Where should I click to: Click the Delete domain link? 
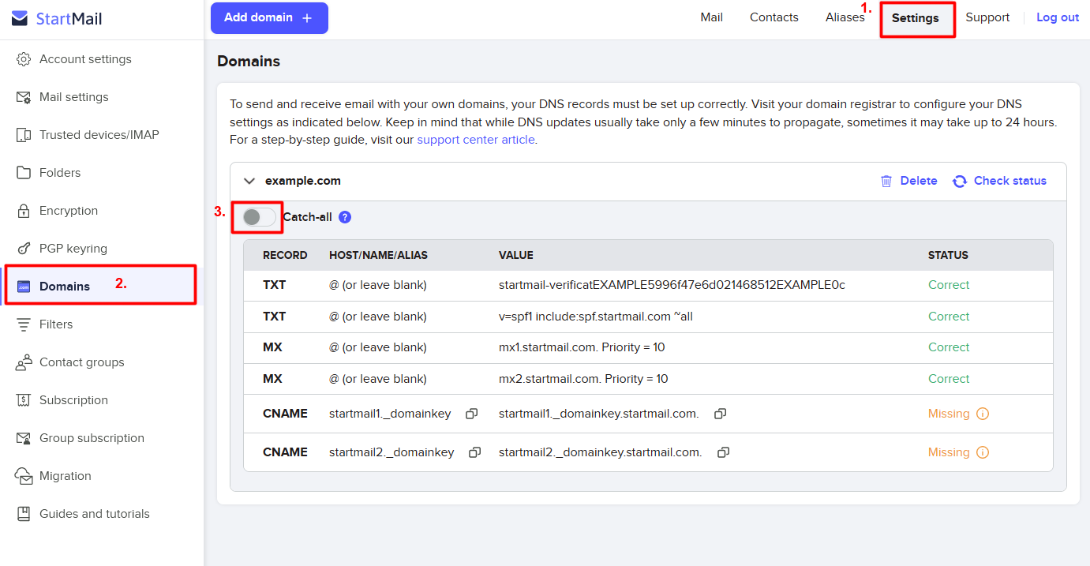point(919,181)
